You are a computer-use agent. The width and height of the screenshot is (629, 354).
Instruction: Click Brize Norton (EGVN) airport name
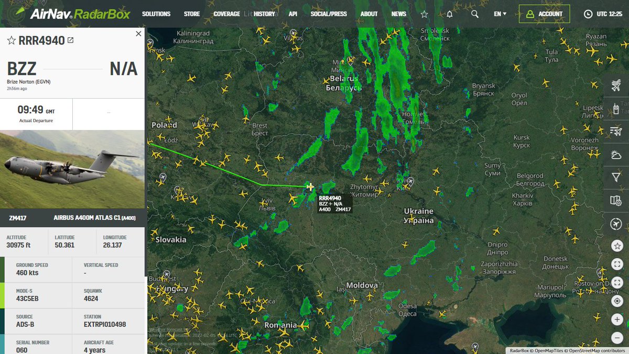point(29,82)
